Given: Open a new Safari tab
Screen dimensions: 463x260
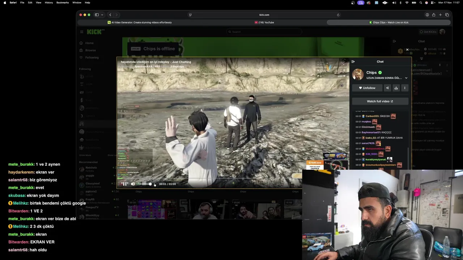Looking at the screenshot, I should coord(440,15).
